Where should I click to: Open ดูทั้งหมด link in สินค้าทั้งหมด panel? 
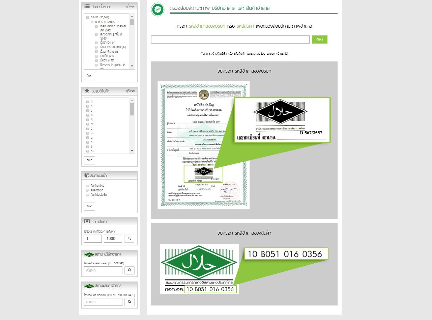(x=131, y=6)
